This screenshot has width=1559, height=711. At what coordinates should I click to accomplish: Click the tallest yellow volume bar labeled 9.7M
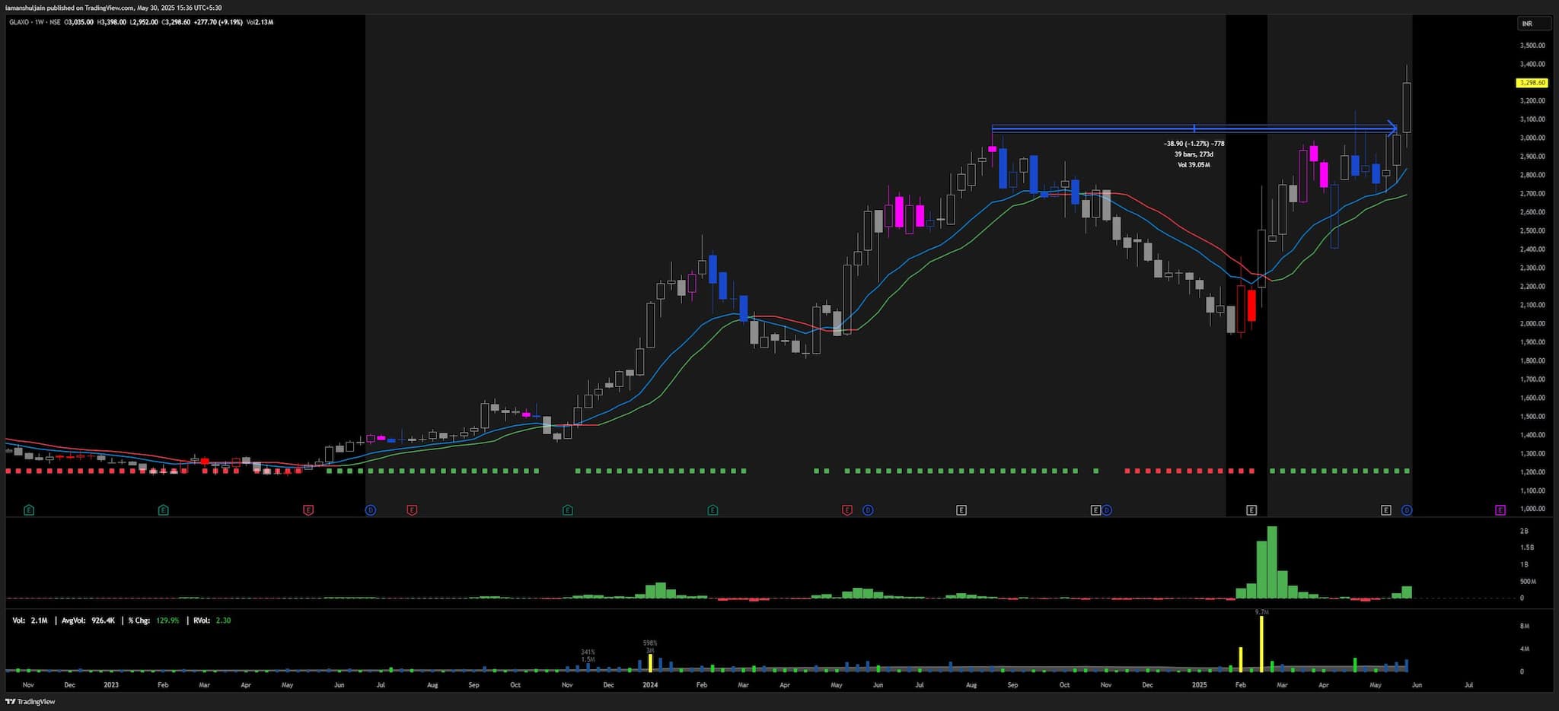tap(1261, 643)
